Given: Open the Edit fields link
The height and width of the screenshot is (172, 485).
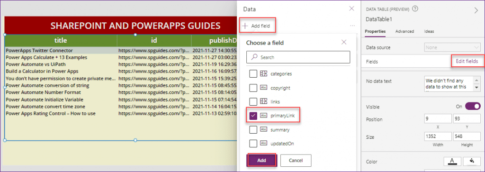Looking at the screenshot, I should (x=467, y=61).
